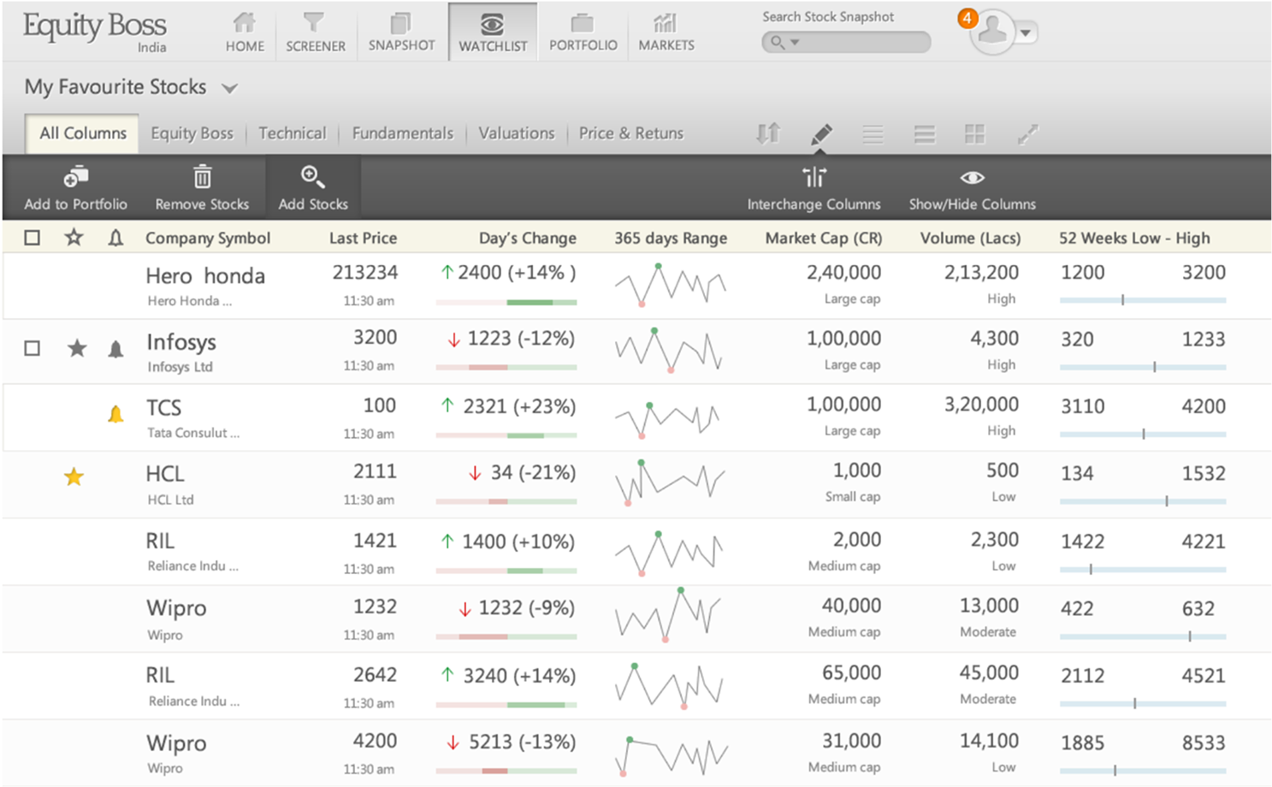Open Interchange Columns

pyautogui.click(x=813, y=188)
